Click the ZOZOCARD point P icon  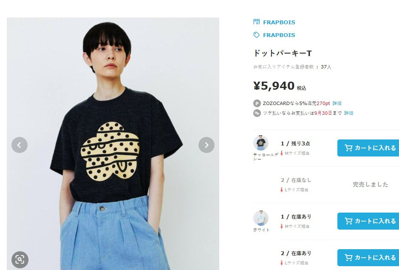(257, 103)
